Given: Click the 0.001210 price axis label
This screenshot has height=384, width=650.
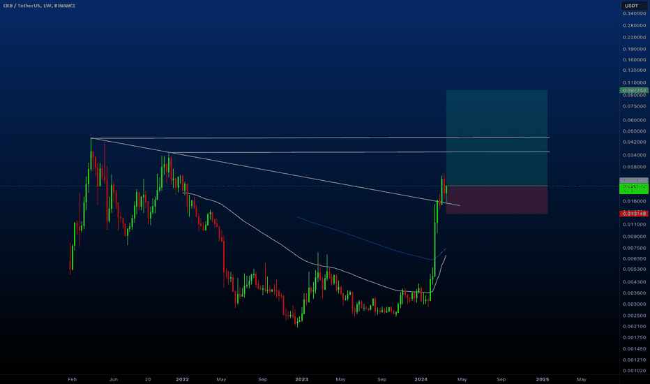Looking at the screenshot, I should coord(634,360).
